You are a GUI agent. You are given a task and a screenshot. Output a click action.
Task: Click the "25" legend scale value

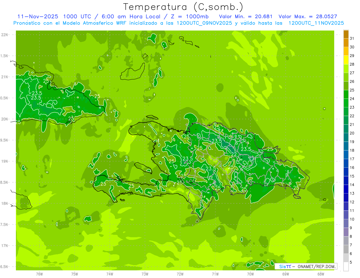tap(352, 90)
